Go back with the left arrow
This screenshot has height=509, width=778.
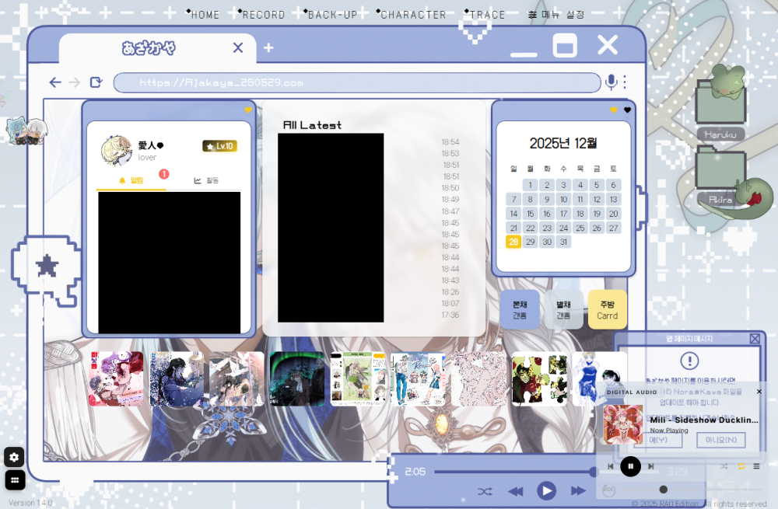55,82
